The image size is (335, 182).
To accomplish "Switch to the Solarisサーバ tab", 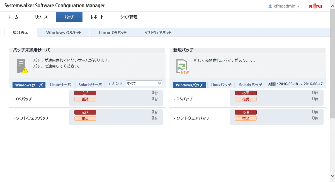I will (x=90, y=85).
